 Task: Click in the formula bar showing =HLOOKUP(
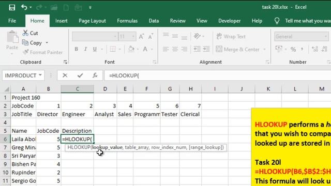pyautogui.click(x=218, y=75)
